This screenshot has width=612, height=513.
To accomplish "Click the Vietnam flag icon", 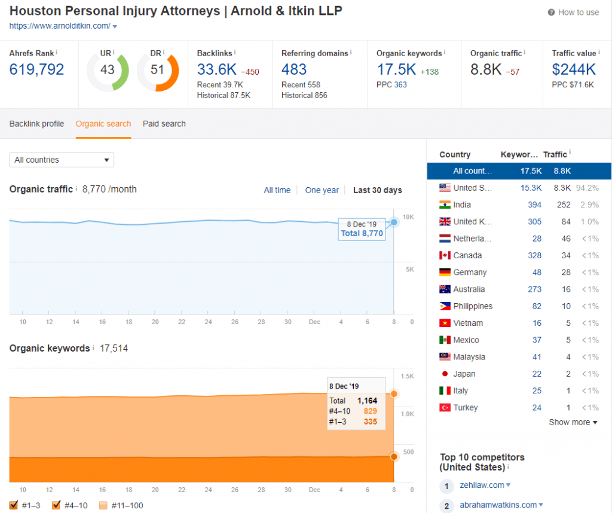I will pos(445,323).
